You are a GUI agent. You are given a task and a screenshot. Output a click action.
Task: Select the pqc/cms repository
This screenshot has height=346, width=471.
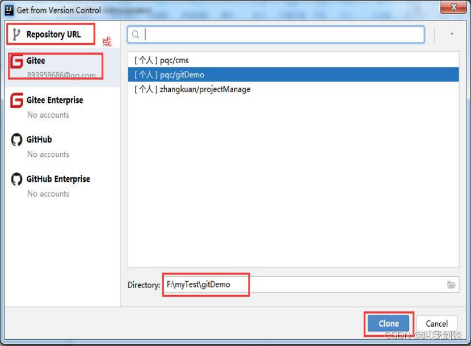pyautogui.click(x=293, y=60)
